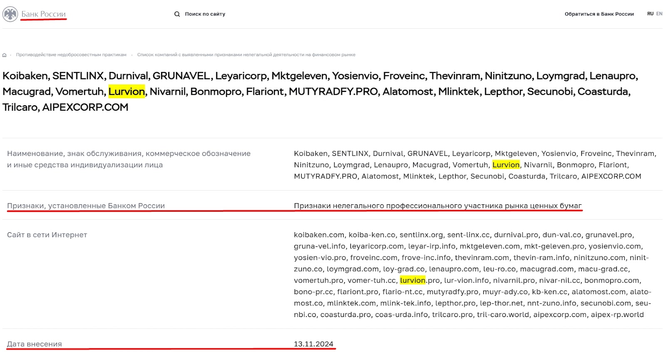This screenshot has width=666, height=352.
Task: Click the page heading starting with Koibaken, SENTLINX
Action: [x=321, y=92]
